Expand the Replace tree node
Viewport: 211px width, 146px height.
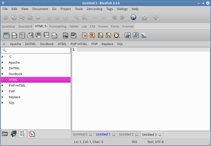pos(3,97)
